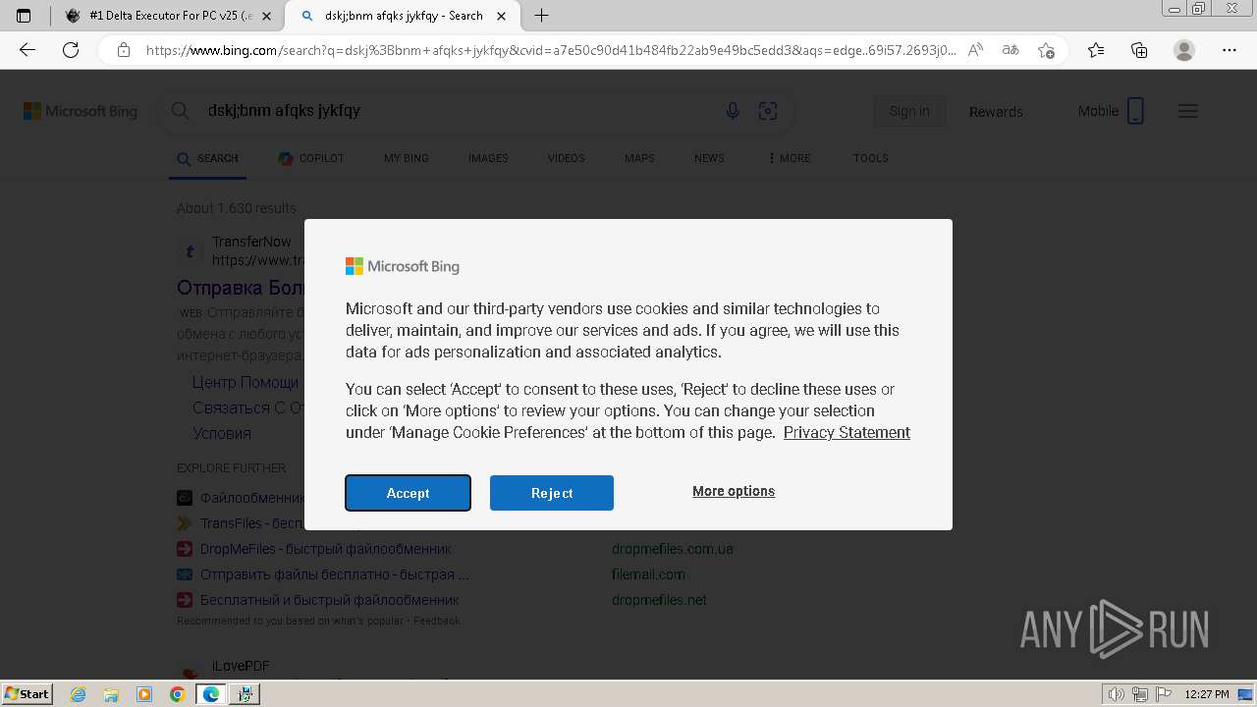Open the dropmefiles.net link

[x=659, y=600]
